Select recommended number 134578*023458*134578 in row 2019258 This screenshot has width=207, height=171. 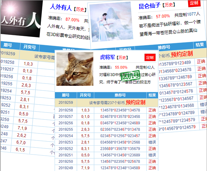coord(120,110)
